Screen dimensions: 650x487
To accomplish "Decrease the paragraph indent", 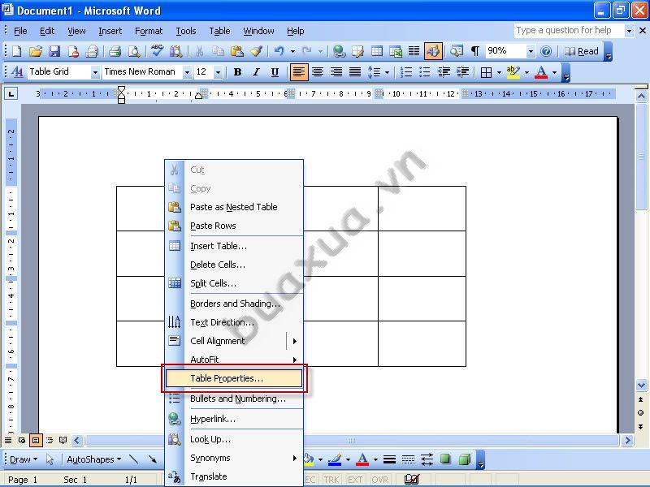I will pyautogui.click(x=444, y=72).
